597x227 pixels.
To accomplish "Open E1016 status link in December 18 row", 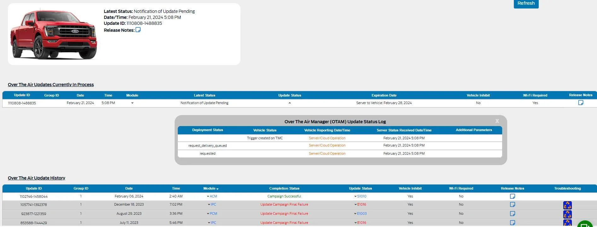I will click(x=362, y=204).
